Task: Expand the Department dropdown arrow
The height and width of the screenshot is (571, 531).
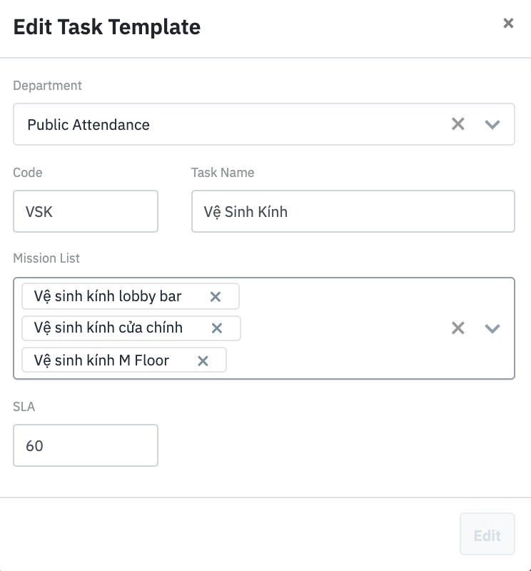Action: pos(492,124)
